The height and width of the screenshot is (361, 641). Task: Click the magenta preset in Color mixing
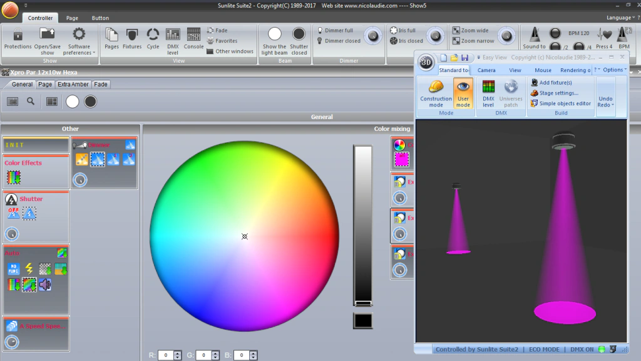click(x=401, y=159)
